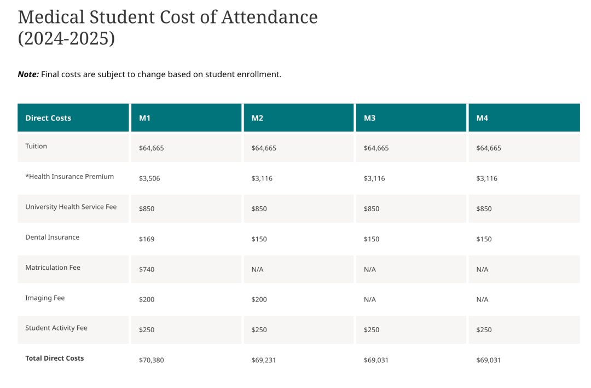The height and width of the screenshot is (388, 591).
Task: Click M2 total direct costs $69,231
Action: click(x=264, y=360)
